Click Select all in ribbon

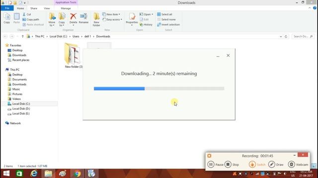pyautogui.click(x=164, y=14)
